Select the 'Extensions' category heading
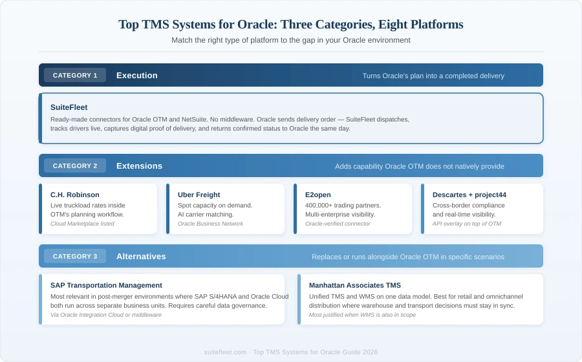Viewport: 582px width, 362px height. click(139, 165)
